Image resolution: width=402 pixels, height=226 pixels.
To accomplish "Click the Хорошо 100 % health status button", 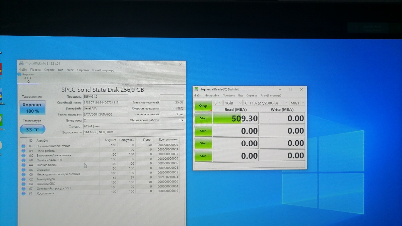I will pyautogui.click(x=32, y=108).
